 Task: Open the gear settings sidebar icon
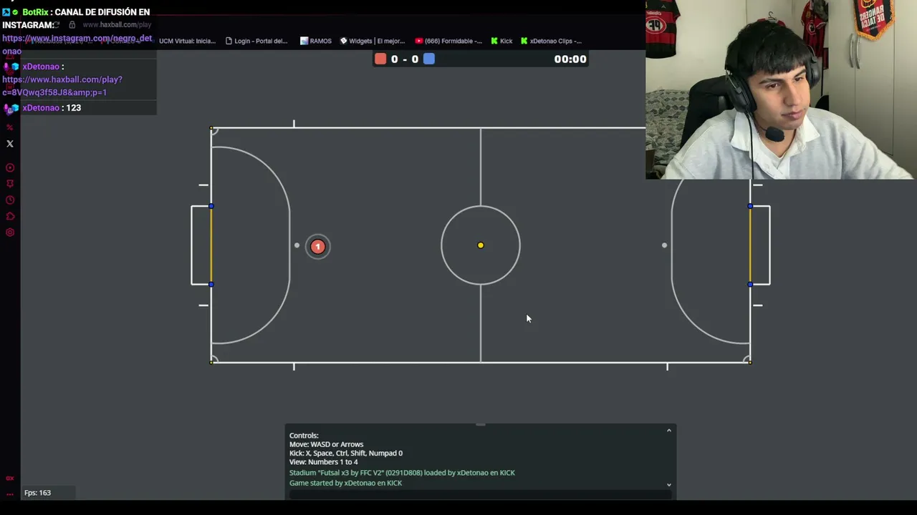click(10, 232)
